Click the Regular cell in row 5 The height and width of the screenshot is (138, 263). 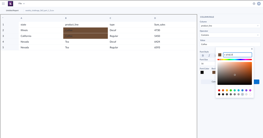coord(130,47)
